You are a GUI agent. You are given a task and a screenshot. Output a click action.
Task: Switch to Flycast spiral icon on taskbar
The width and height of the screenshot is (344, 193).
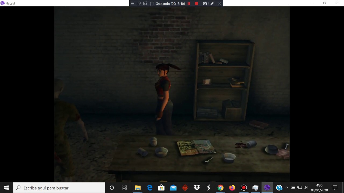pyautogui.click(x=267, y=188)
